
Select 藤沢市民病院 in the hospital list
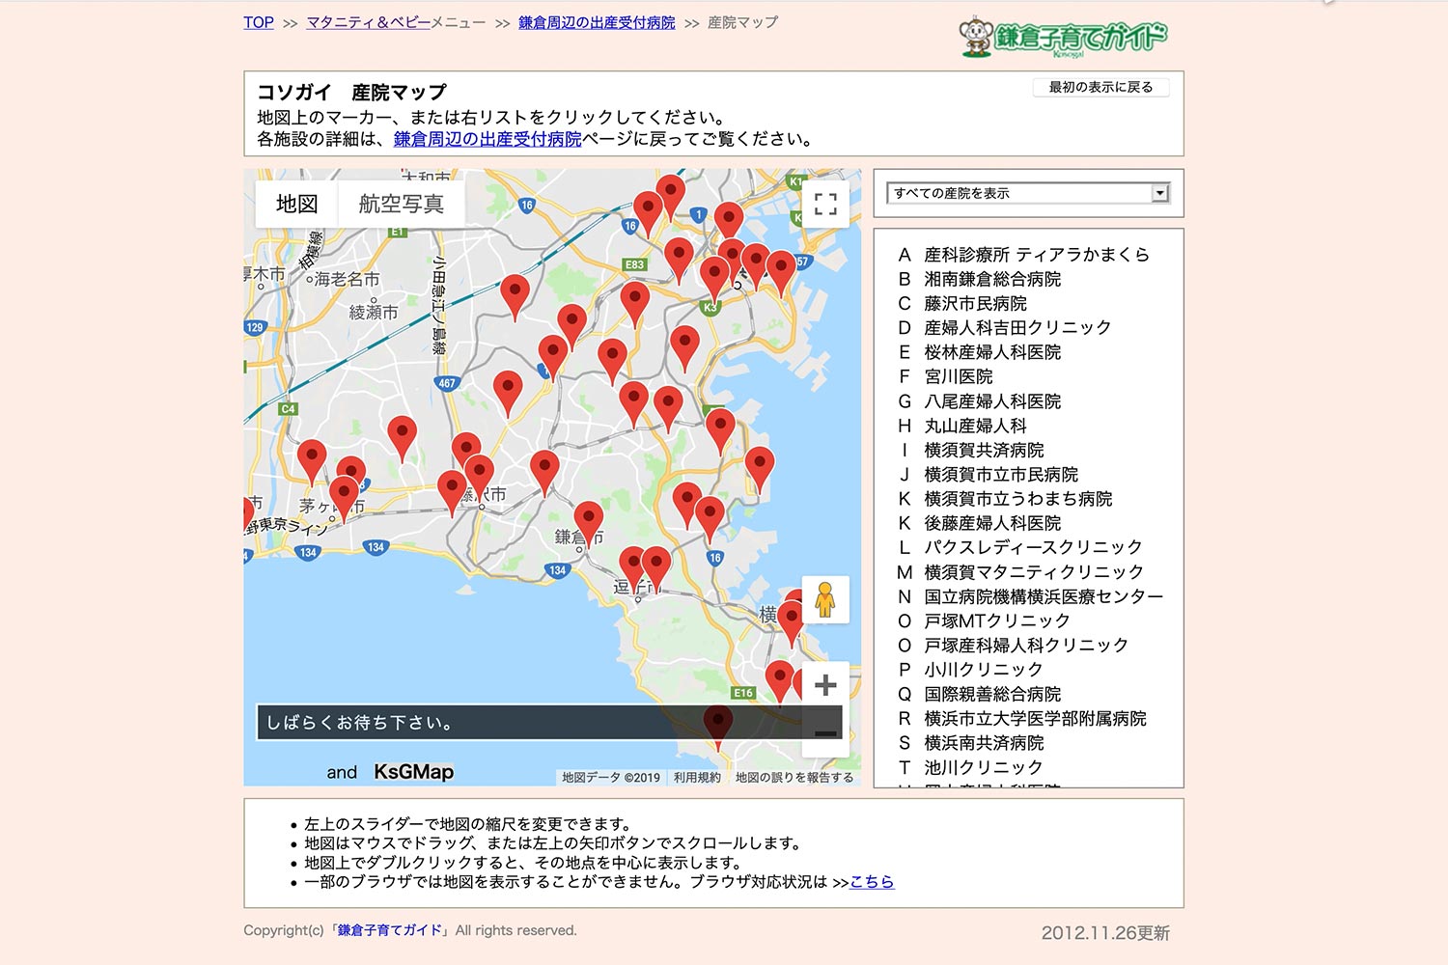975,303
